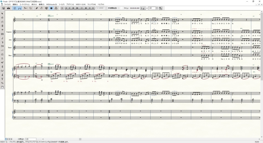Image resolution: width=263 pixels, height=143 pixels.
Task: Toggle the Scroll View button
Action: (15, 8)
